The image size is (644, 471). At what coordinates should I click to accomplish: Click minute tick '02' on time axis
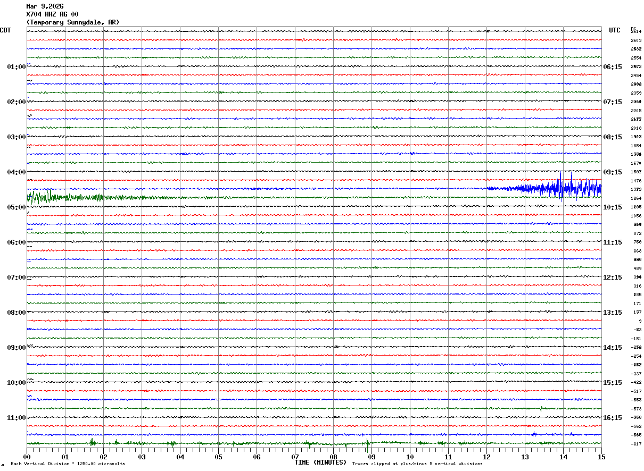click(x=103, y=457)
